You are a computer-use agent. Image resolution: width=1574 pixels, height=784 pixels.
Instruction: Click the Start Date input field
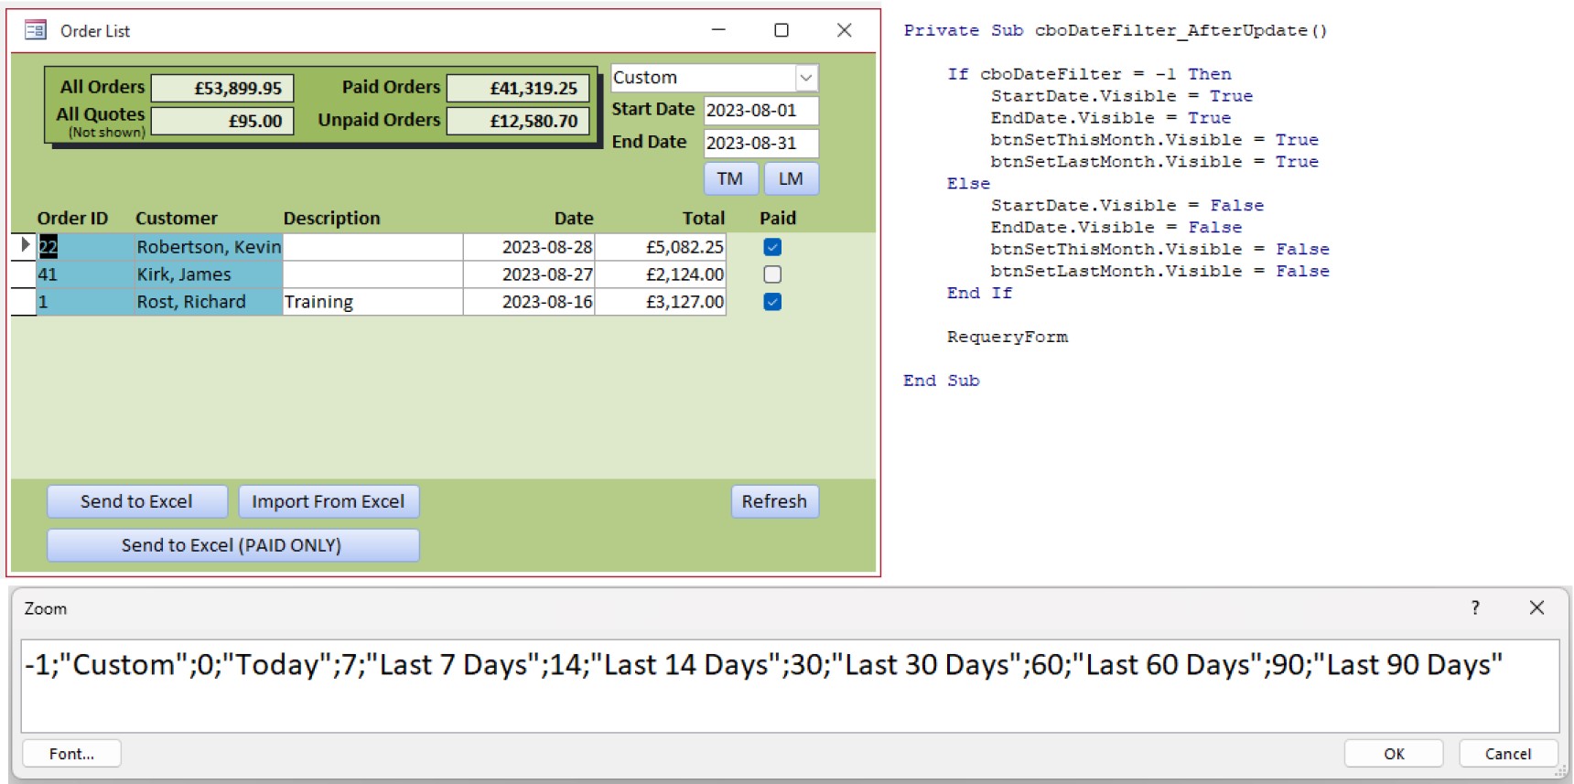point(760,111)
